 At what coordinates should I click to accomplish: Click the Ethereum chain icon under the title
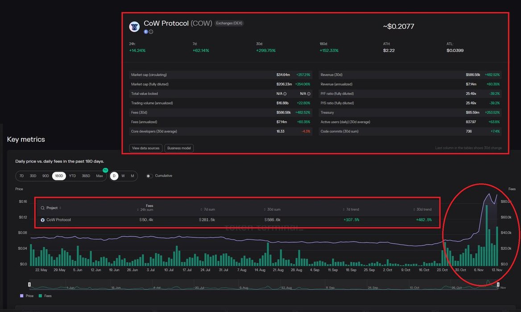pos(146,32)
